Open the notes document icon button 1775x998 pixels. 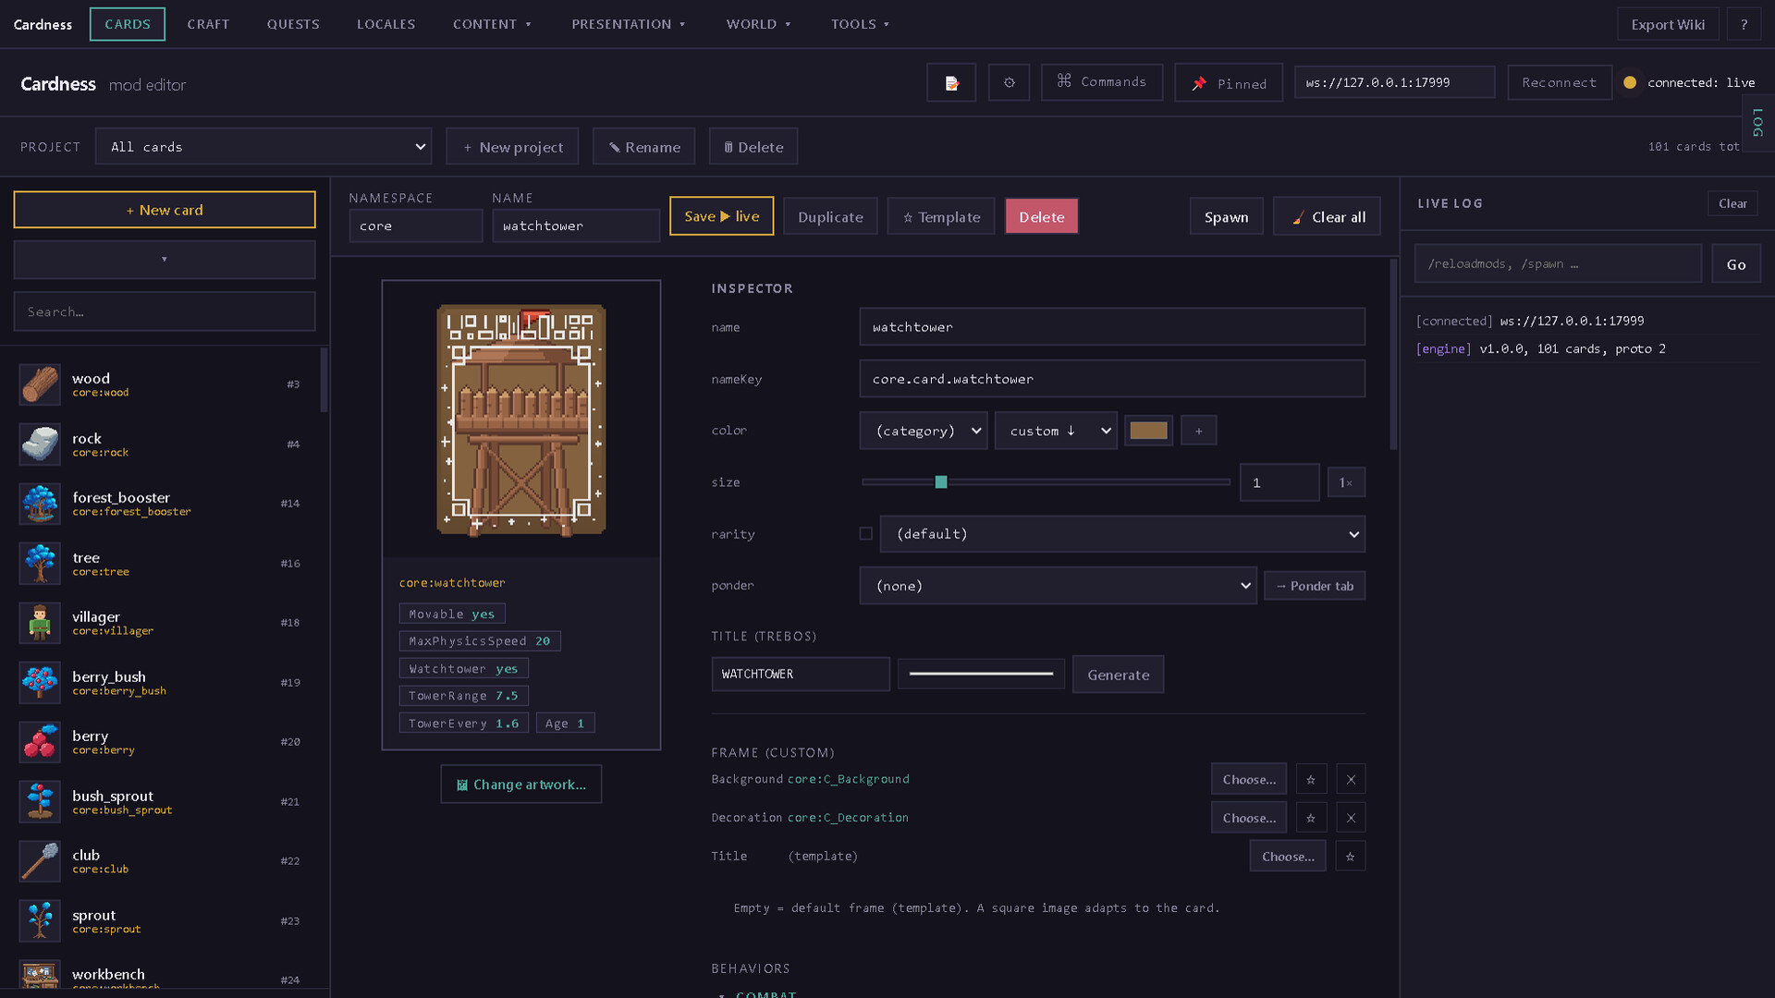pos(951,83)
